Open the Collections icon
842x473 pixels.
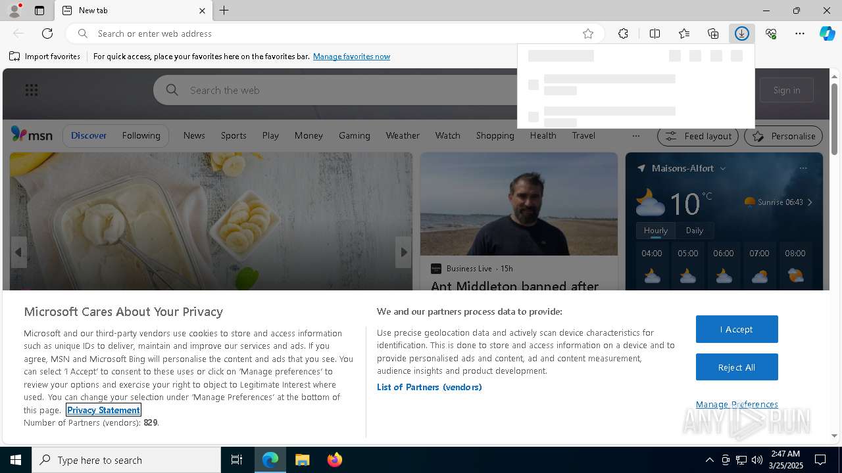[x=713, y=34]
